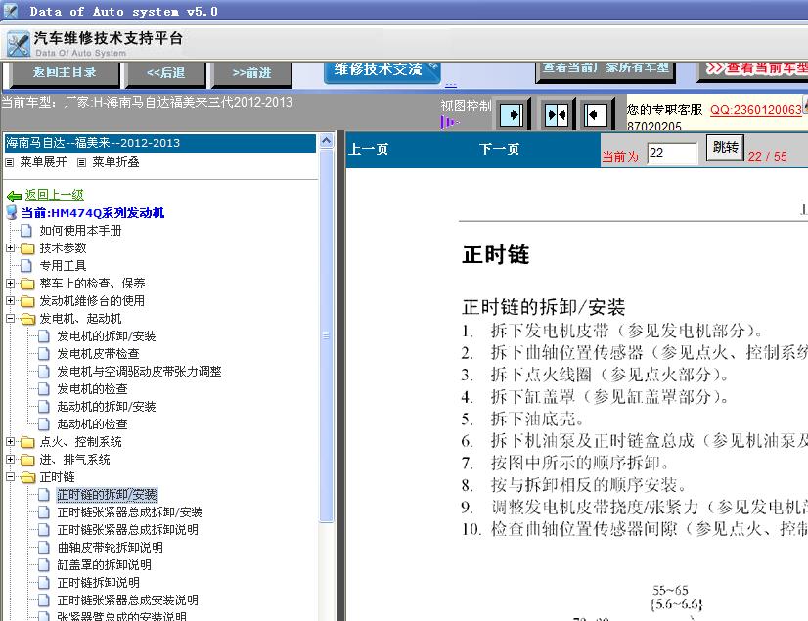Expand the 发动机维修台的使用 tree node
This screenshot has width=808, height=621.
click(x=10, y=300)
